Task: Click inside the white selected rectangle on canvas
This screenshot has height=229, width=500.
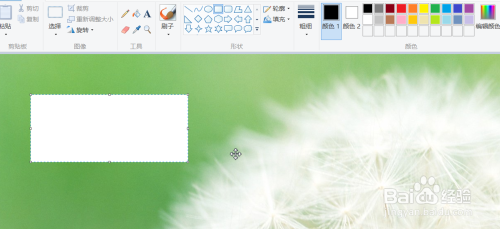Action: pos(109,128)
